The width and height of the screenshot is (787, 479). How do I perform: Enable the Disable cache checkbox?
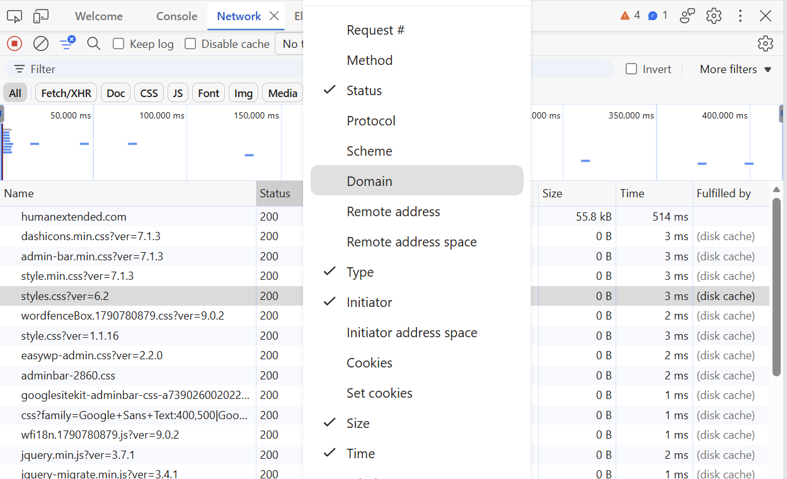[190, 43]
